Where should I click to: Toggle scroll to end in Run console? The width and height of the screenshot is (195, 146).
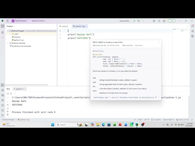point(8,108)
